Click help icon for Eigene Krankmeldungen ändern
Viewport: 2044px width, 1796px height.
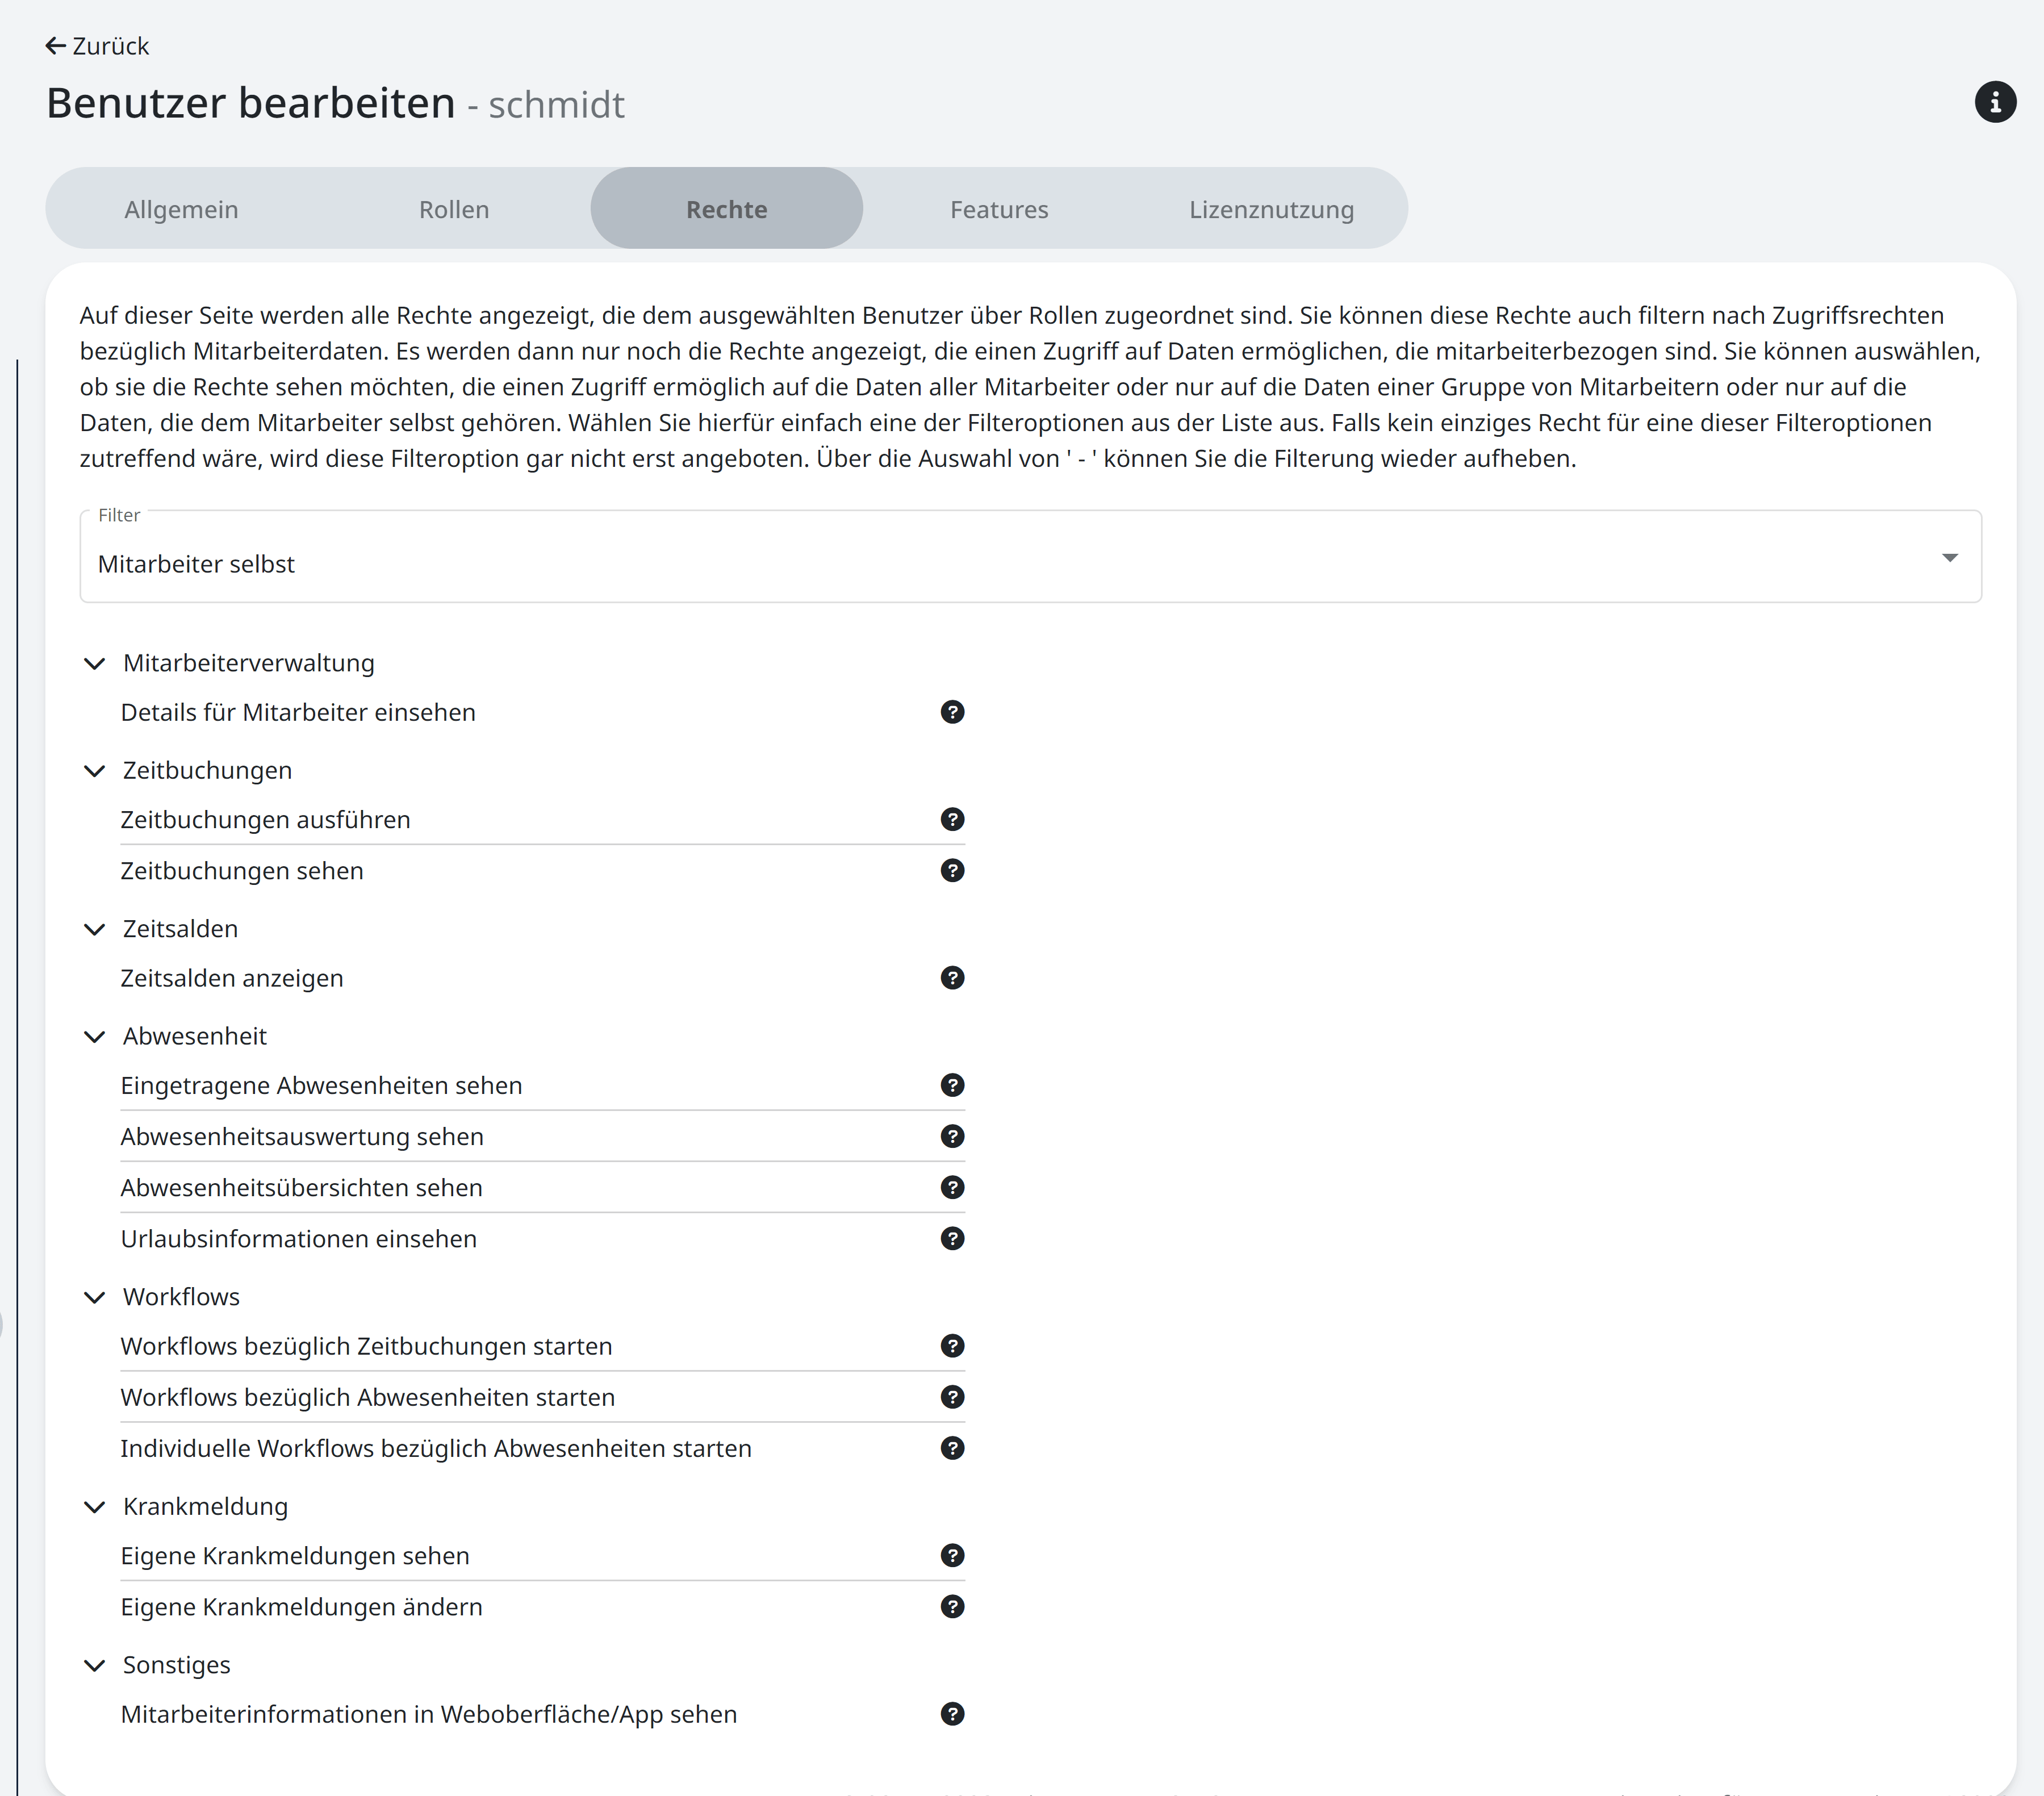[952, 1607]
